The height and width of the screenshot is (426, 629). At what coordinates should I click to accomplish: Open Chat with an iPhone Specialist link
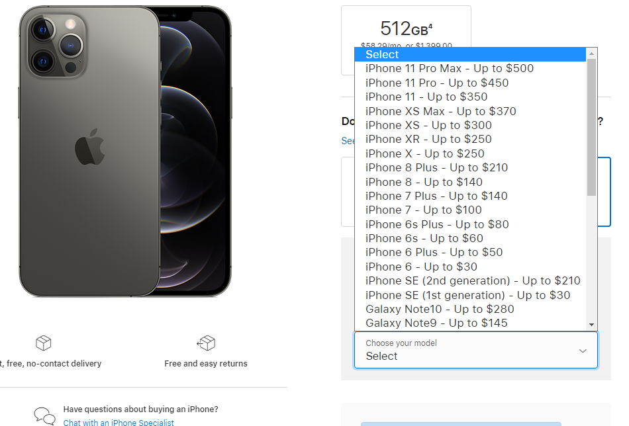pyautogui.click(x=119, y=423)
